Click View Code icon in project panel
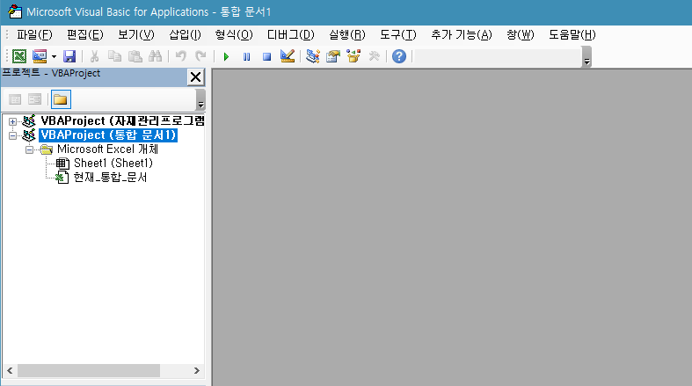Screen dimensions: 692x386 pyautogui.click(x=15, y=99)
